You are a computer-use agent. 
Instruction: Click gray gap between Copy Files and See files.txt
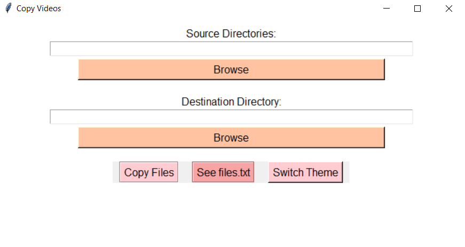point(185,172)
